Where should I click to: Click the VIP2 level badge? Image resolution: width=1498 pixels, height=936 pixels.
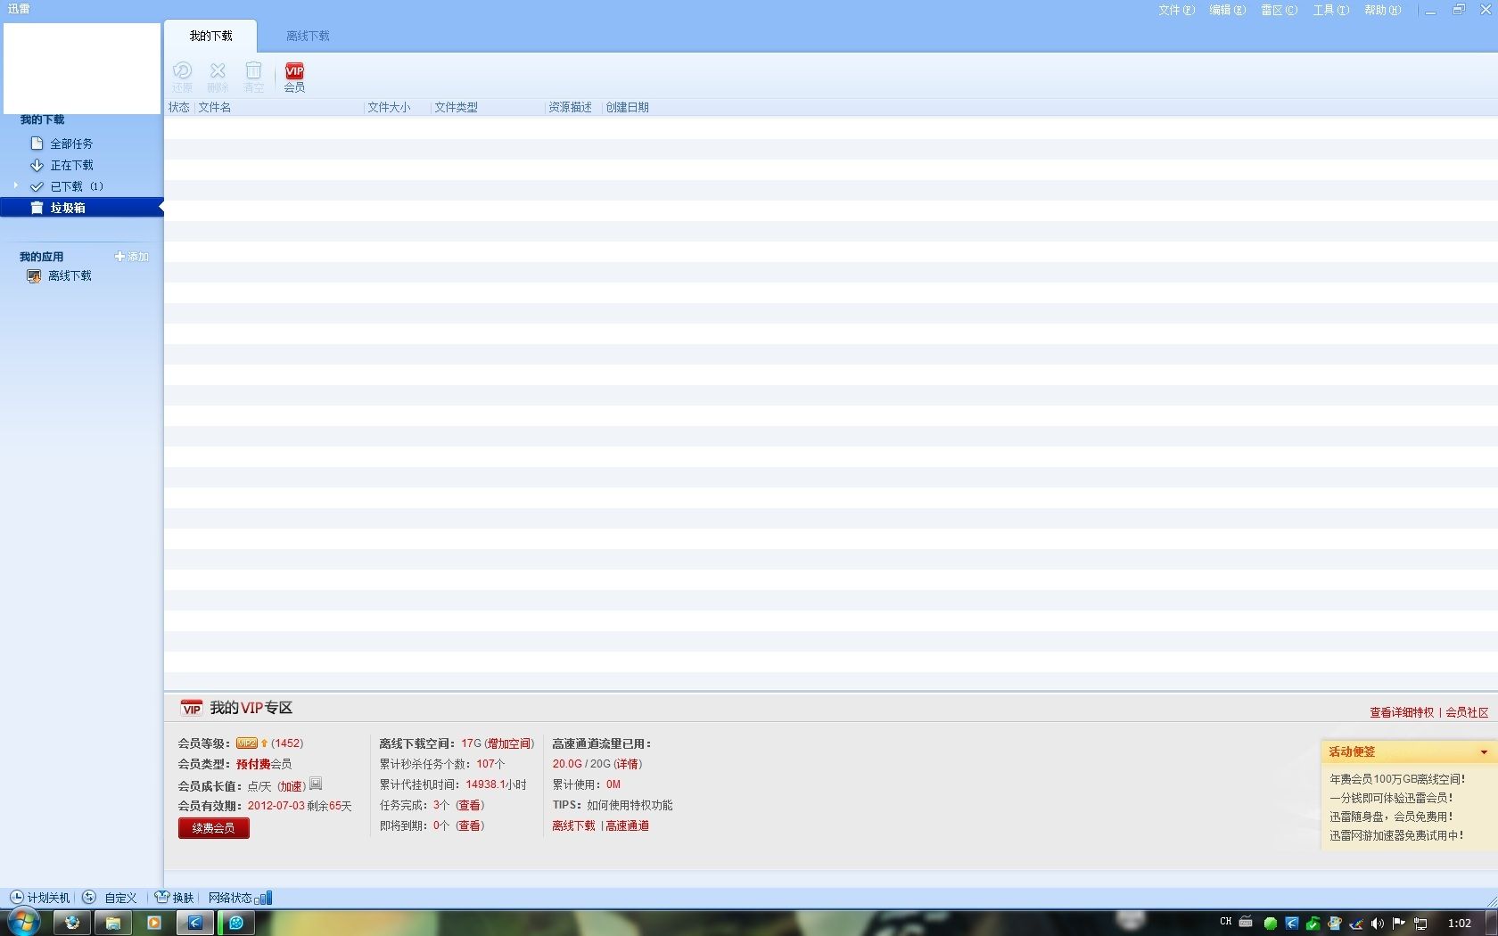tap(247, 743)
